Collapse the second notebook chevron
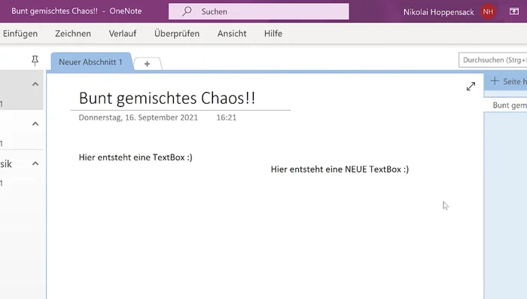The image size is (527, 299). [35, 124]
